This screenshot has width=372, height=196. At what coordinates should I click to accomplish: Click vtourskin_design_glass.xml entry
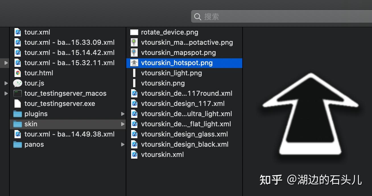point(185,134)
